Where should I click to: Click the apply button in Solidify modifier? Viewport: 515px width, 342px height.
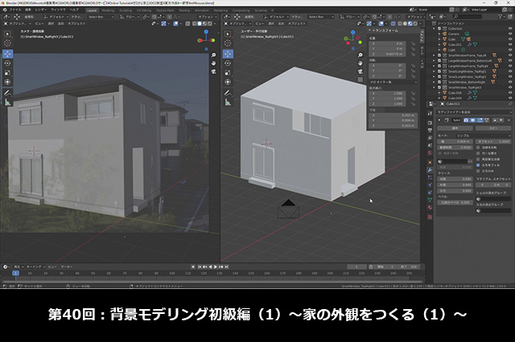tap(455, 128)
